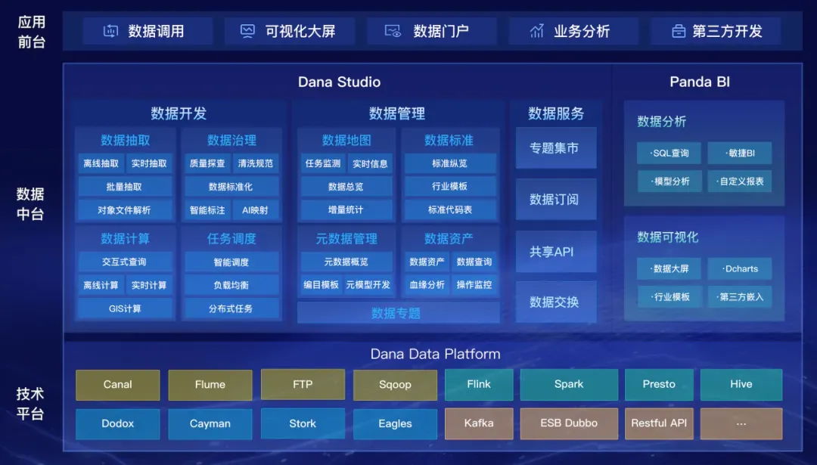Click the chart icon beside 业务分析
This screenshot has height=465, width=817.
(536, 31)
